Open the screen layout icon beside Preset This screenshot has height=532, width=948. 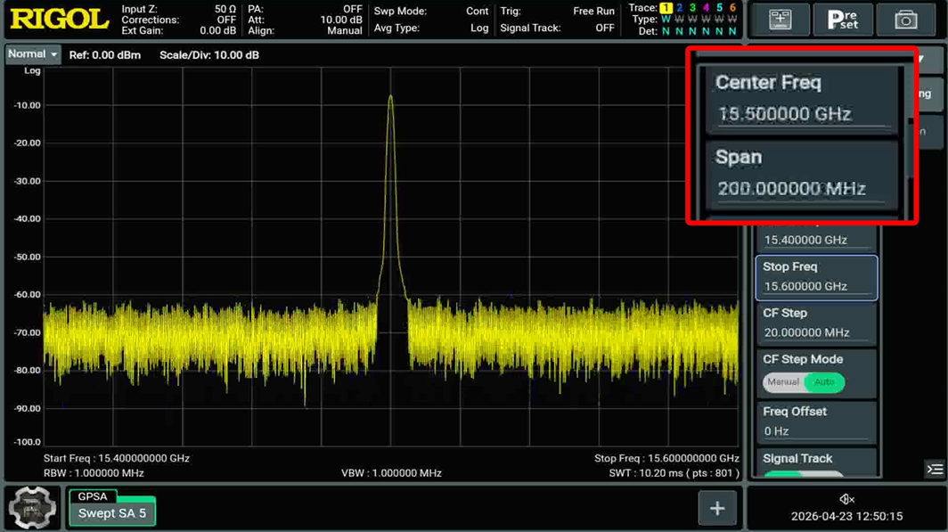[780, 20]
